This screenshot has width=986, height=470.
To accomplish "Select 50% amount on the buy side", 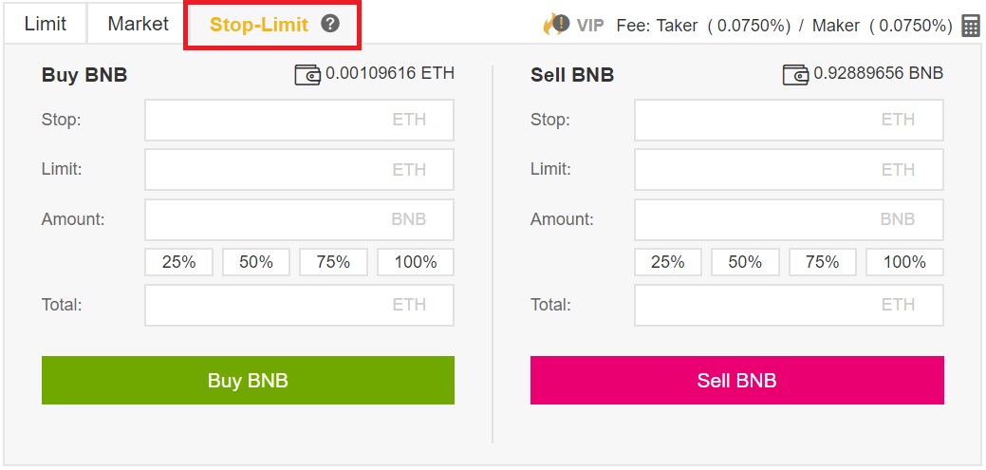I will 256,262.
